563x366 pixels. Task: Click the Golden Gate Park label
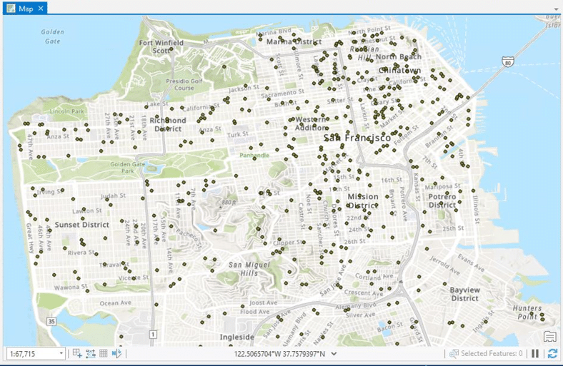coord(127,168)
